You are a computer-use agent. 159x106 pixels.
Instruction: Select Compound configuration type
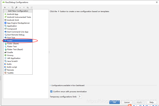click(18, 29)
